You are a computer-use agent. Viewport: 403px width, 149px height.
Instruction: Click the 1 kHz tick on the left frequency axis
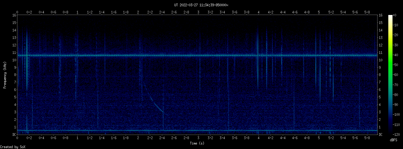tap(15, 127)
